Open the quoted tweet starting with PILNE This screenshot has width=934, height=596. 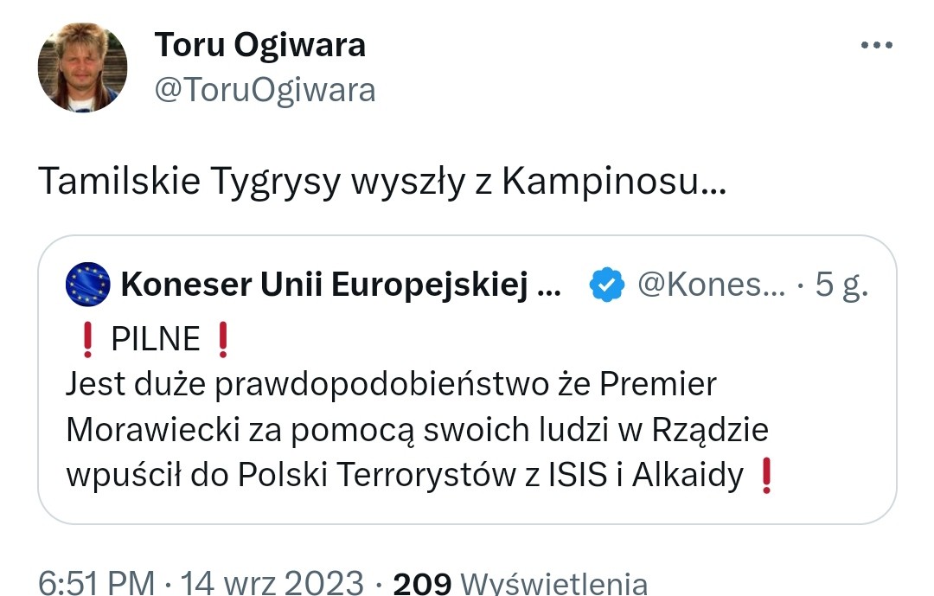pyautogui.click(x=467, y=380)
